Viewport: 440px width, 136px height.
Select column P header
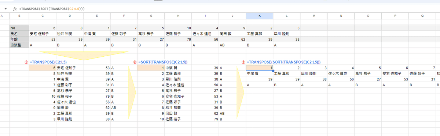[x=395, y=15]
